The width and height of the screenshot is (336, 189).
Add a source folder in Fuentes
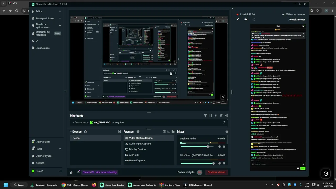(x=173, y=132)
